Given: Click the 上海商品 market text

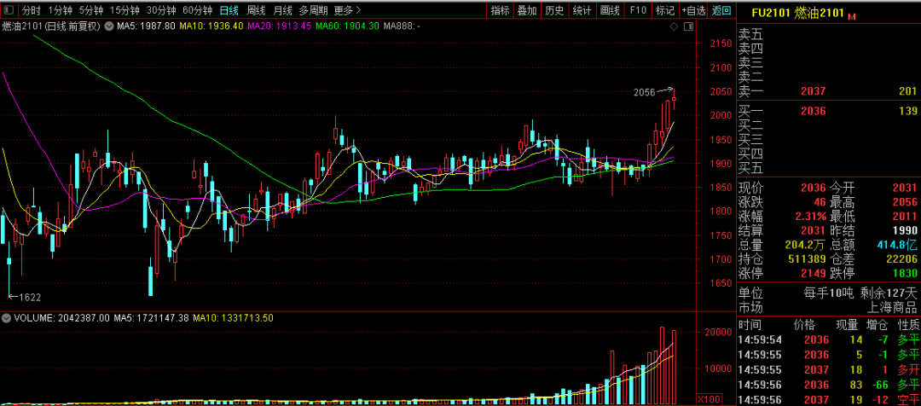Looking at the screenshot, I should [x=892, y=307].
